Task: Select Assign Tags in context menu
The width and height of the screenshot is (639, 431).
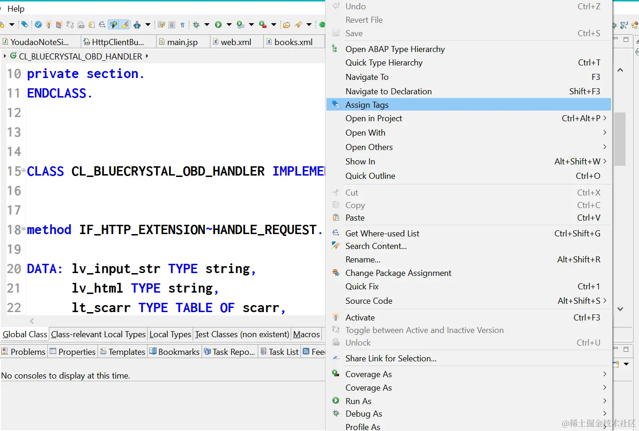Action: [x=469, y=104]
